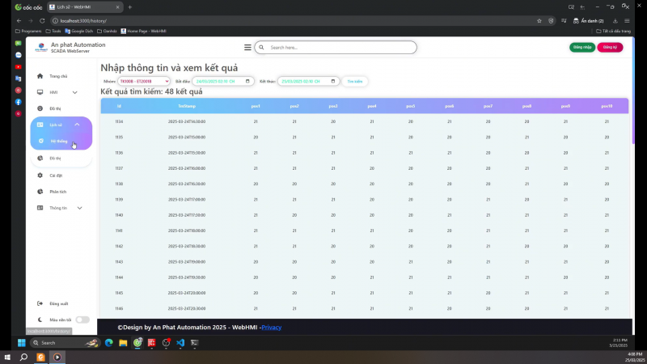Open Facebook in the browser side panel
Viewport: 647px width, 364px height.
(x=18, y=102)
